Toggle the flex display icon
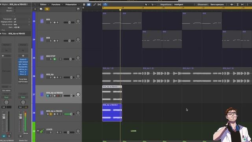This screenshot has height=142, width=252. click(x=99, y=4)
